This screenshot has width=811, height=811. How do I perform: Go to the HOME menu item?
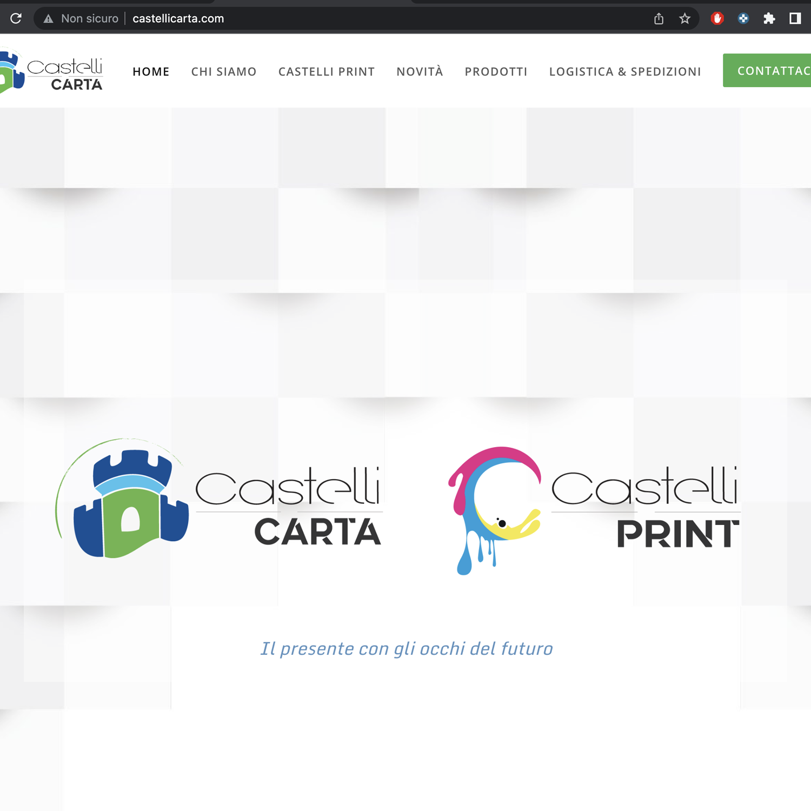[151, 71]
